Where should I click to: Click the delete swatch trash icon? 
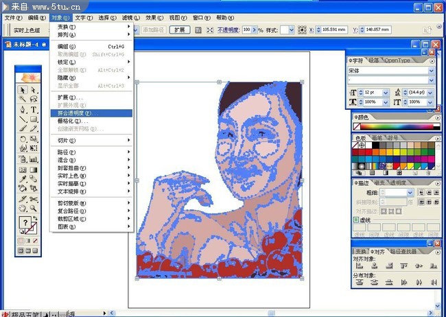click(428, 173)
